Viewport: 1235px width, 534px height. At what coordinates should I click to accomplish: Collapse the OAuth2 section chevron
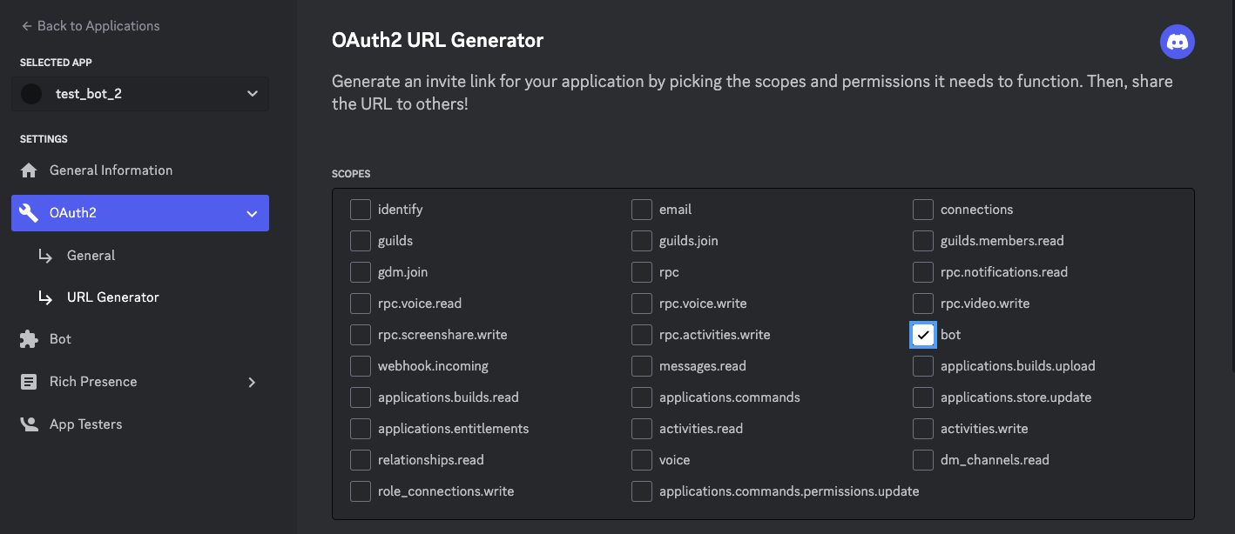click(x=252, y=213)
